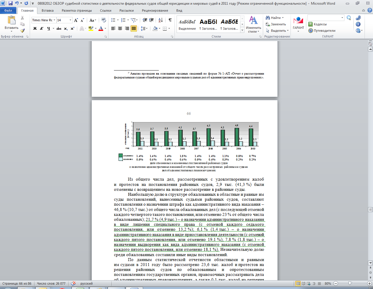Align text to the right
Image resolution: width=373 pixels, height=289 pixels.
click(127, 29)
